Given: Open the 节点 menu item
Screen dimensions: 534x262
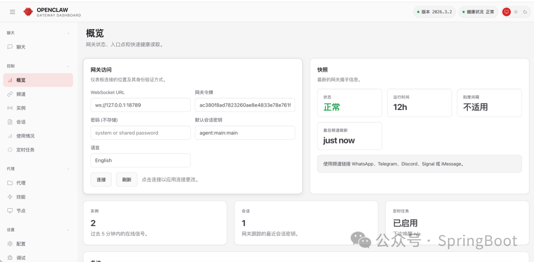Looking at the screenshot, I should [38, 211].
